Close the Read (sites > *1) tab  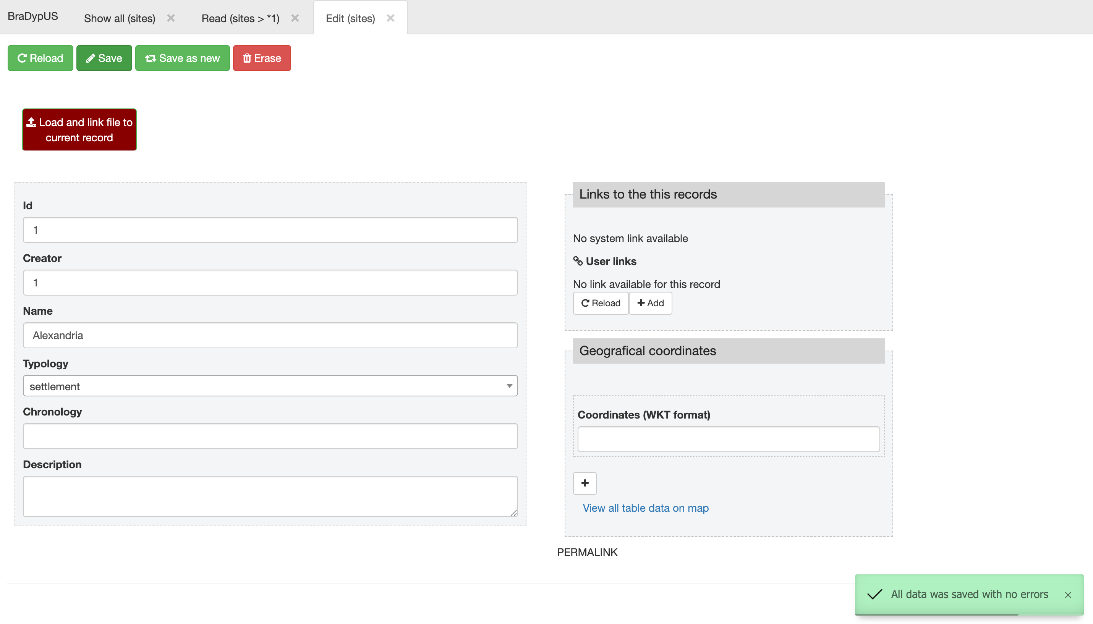click(x=295, y=18)
